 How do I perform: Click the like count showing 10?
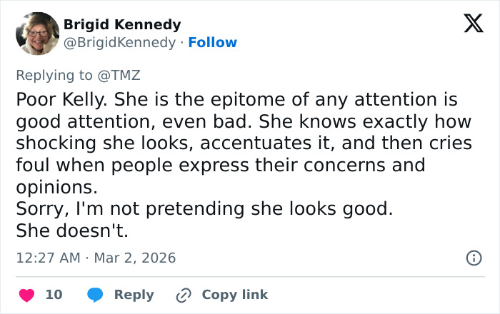tap(54, 295)
